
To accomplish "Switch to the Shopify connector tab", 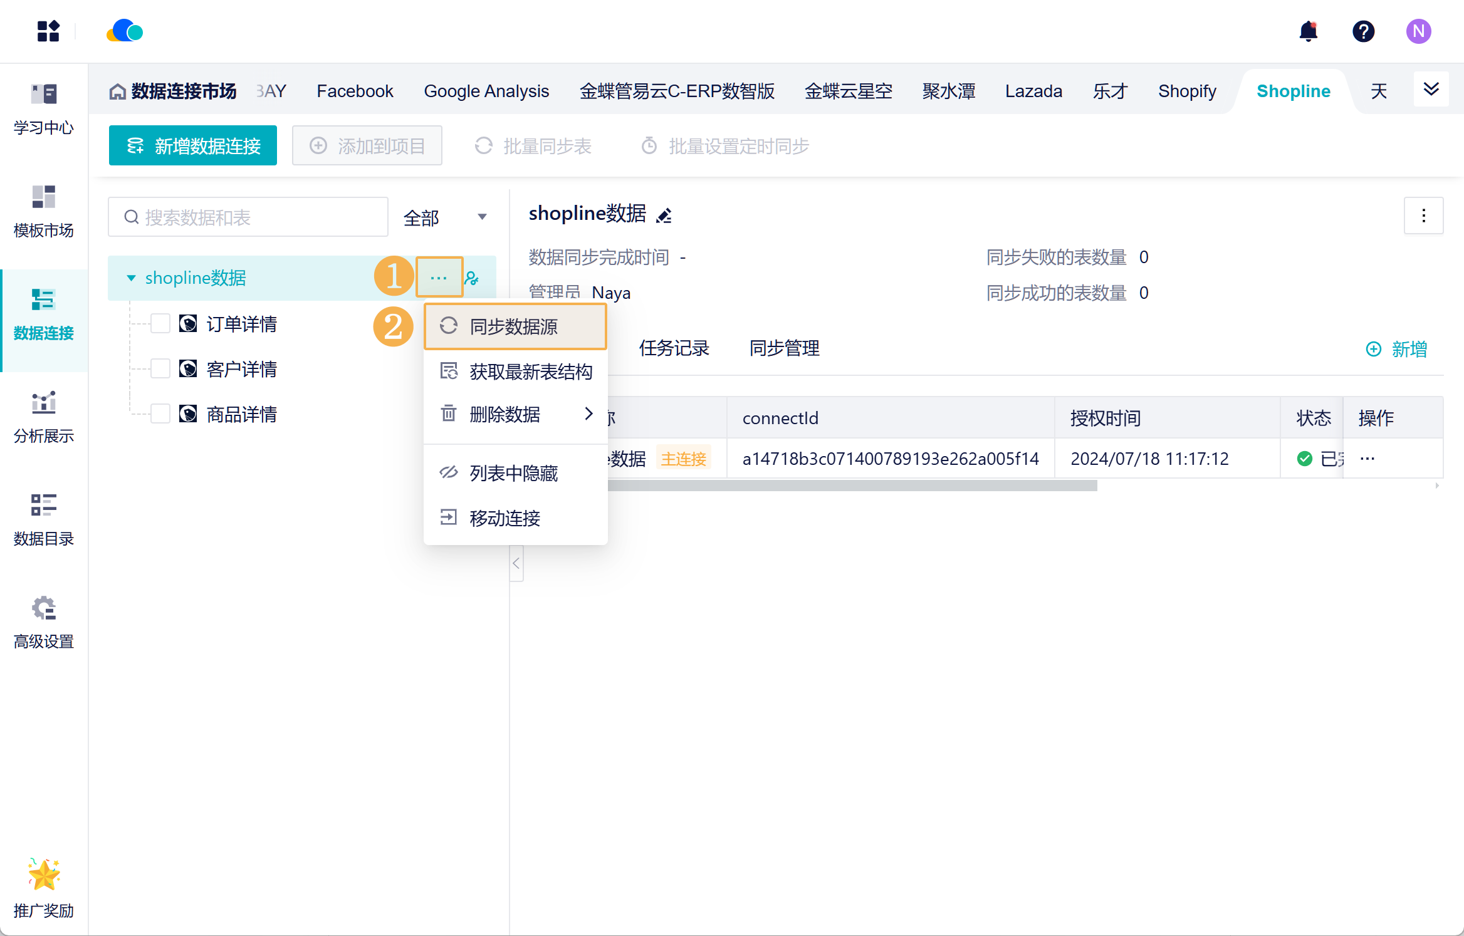I will [1186, 91].
